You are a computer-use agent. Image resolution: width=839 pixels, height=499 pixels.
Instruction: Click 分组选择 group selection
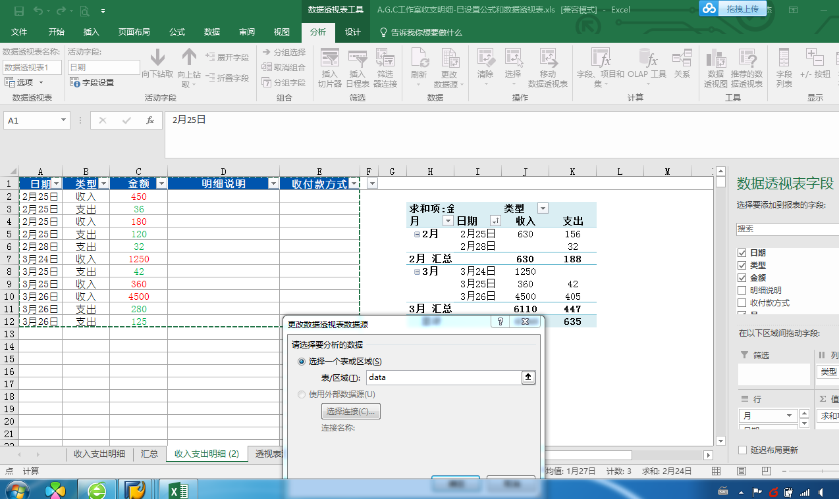pos(284,52)
